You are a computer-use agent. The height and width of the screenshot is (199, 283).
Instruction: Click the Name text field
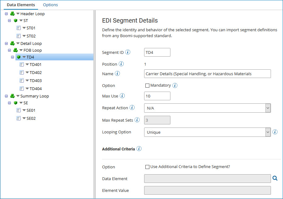tap(207, 74)
